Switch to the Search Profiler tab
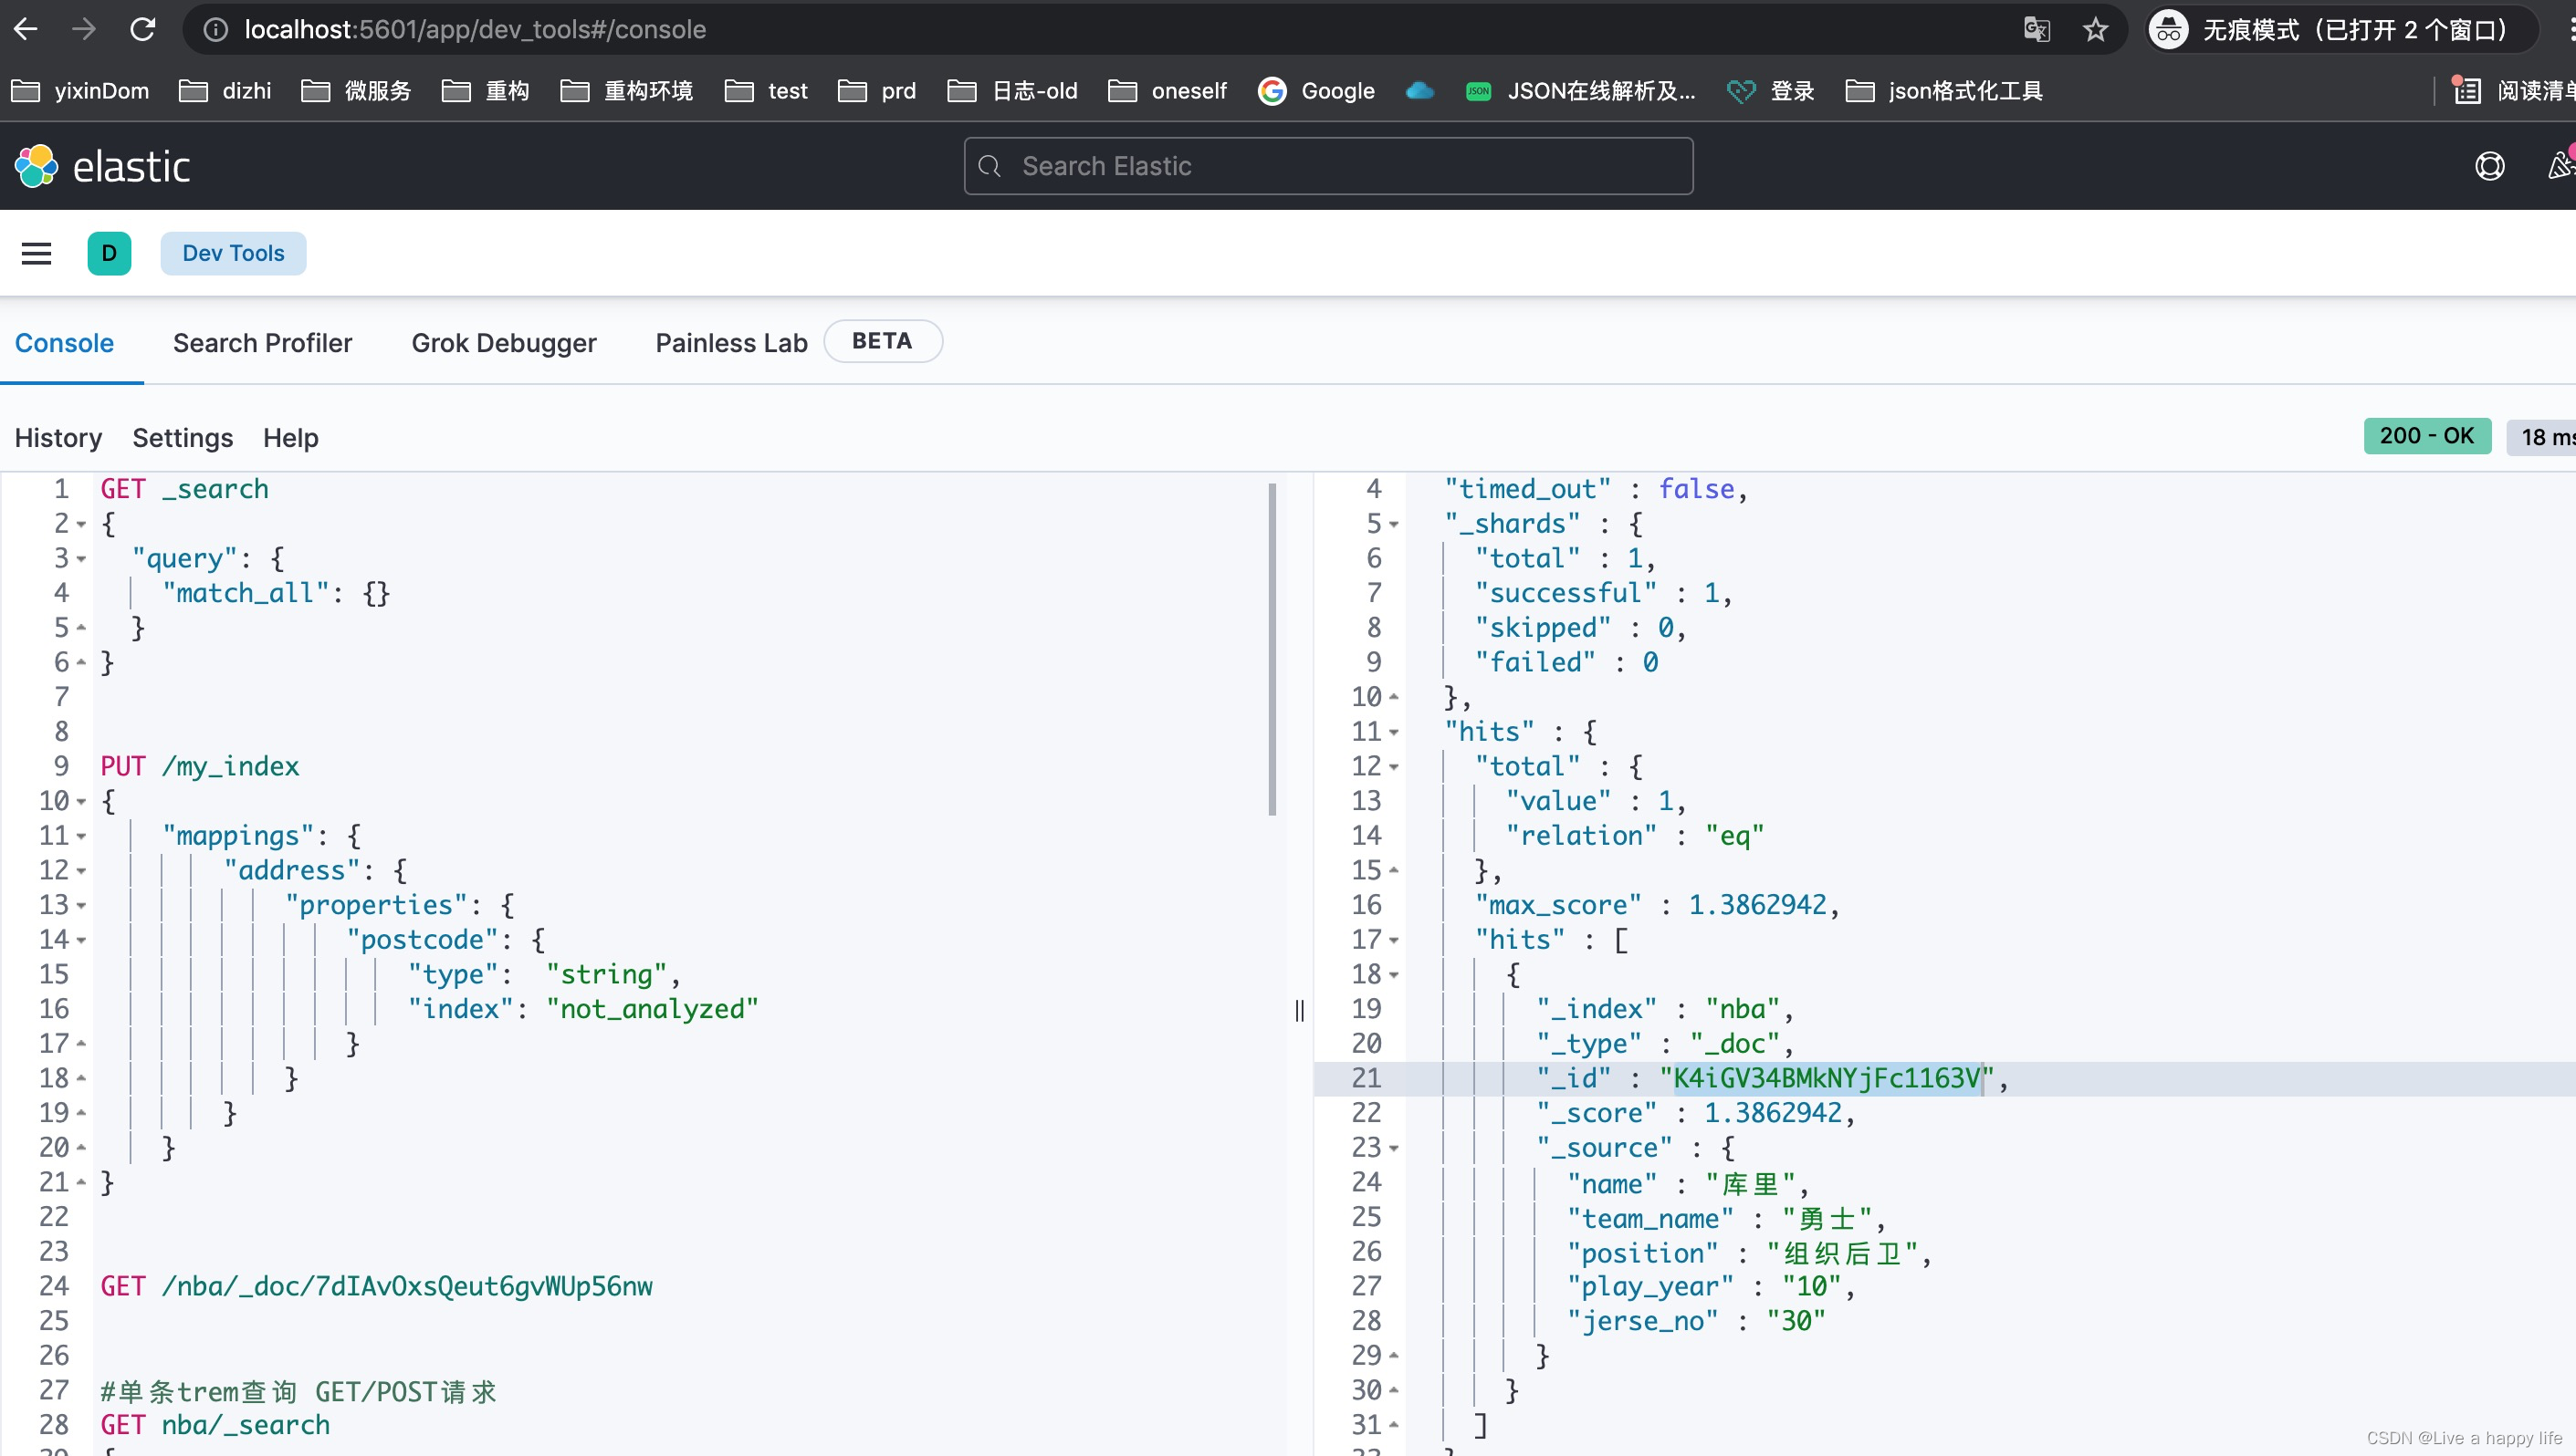The image size is (2576, 1456). [x=262, y=343]
